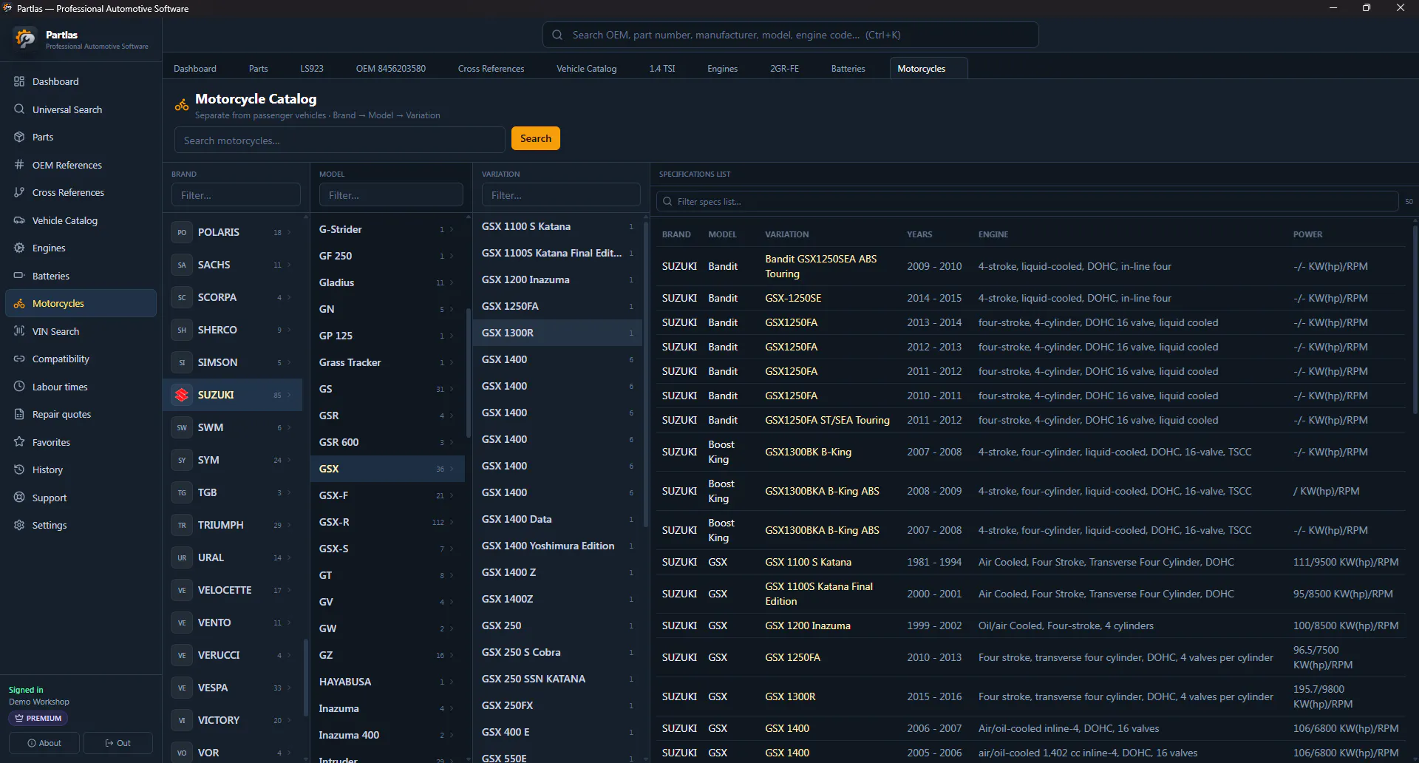
Task: Select the HAYABUSA model row
Action: point(387,682)
